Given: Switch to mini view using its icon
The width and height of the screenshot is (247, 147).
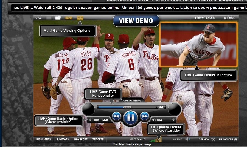Looking at the screenshot, I should tap(213, 139).
